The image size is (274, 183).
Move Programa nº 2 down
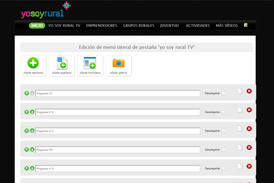[26, 112]
